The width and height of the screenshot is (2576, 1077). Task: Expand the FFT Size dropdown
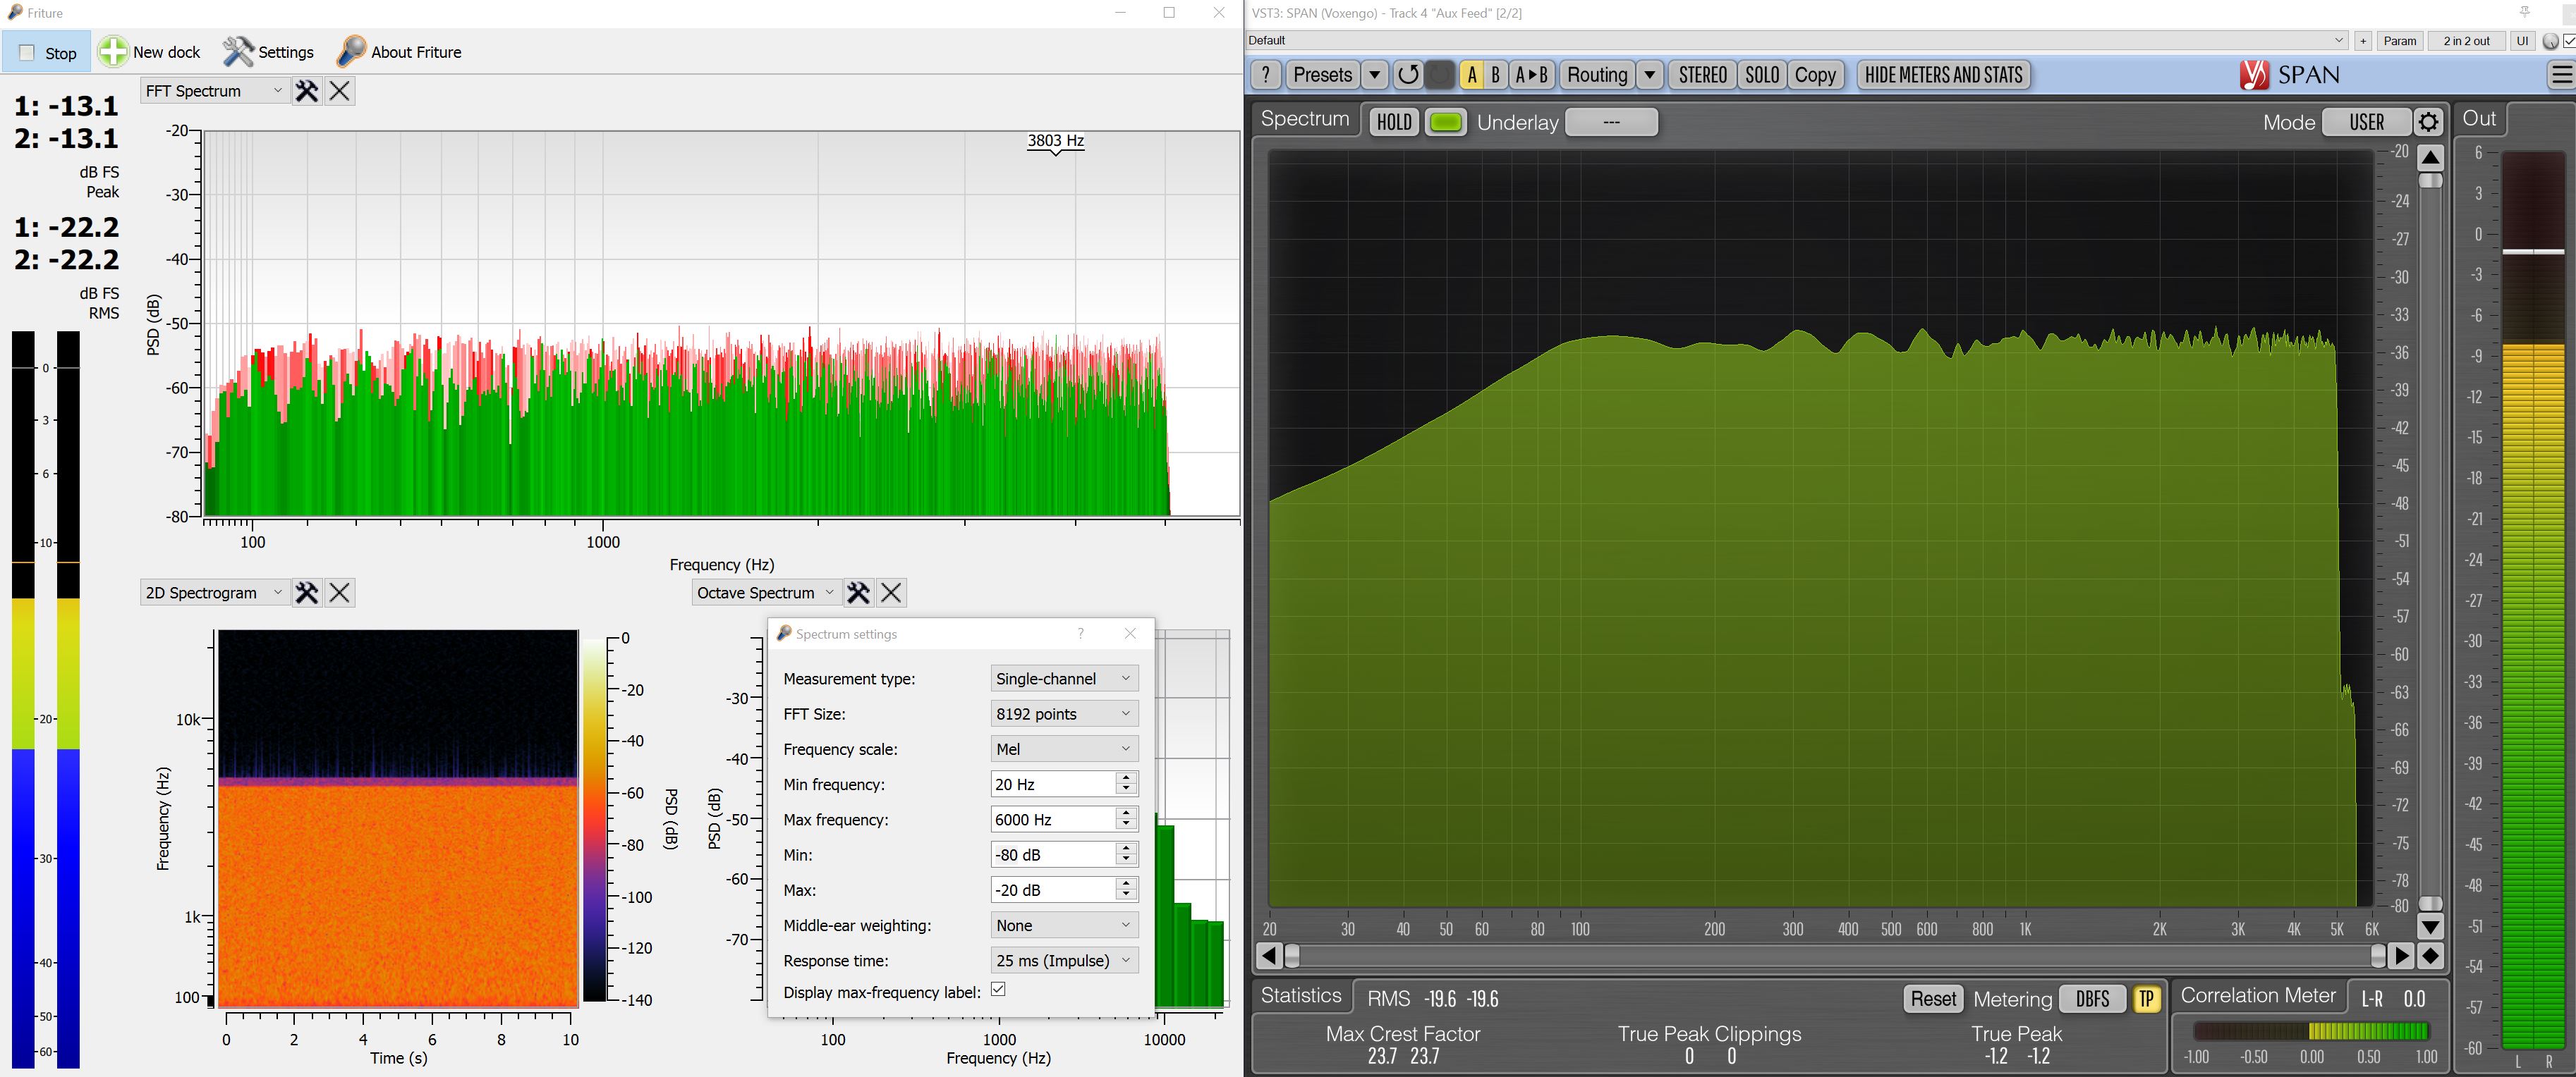click(1063, 713)
